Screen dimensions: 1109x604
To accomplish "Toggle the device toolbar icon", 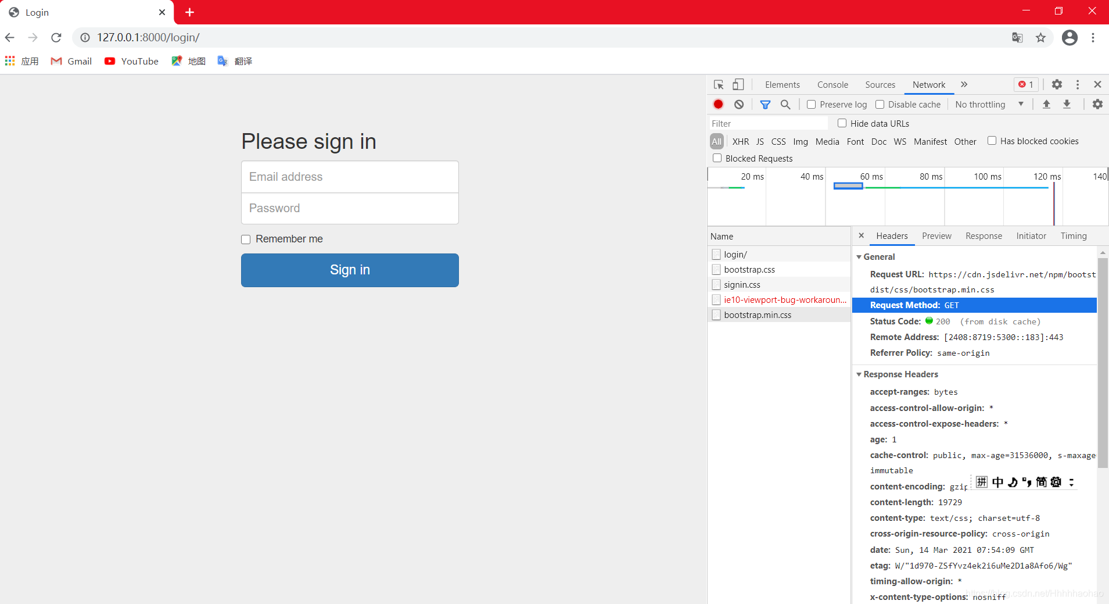I will pyautogui.click(x=738, y=85).
